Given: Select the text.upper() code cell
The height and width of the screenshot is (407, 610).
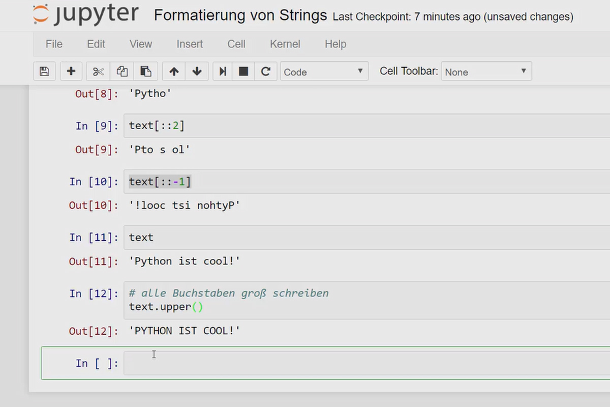Looking at the screenshot, I should pos(367,300).
